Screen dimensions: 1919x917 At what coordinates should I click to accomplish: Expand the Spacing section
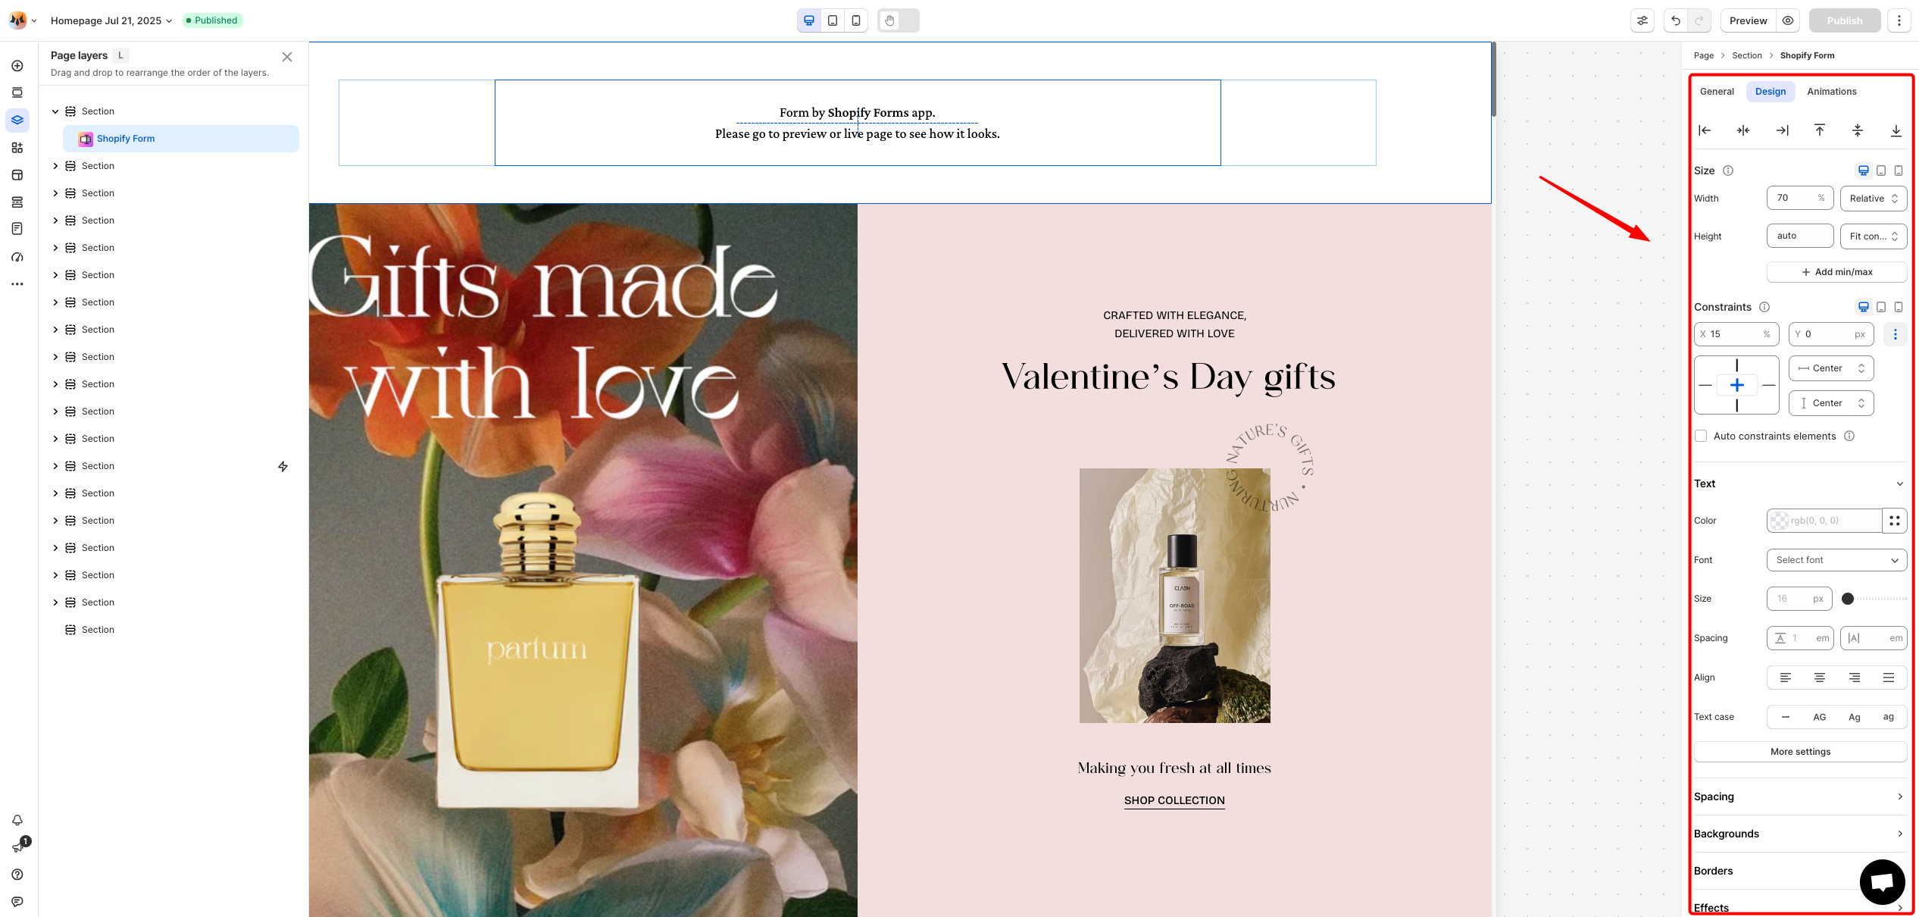(1799, 797)
